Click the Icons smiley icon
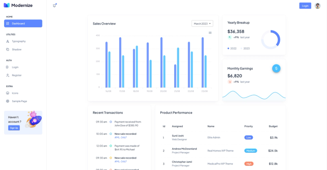Viewport: 327px width, 170px height. click(8, 93)
